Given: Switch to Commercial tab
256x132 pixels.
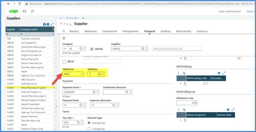Looking at the screenshot, I should 110,31.
